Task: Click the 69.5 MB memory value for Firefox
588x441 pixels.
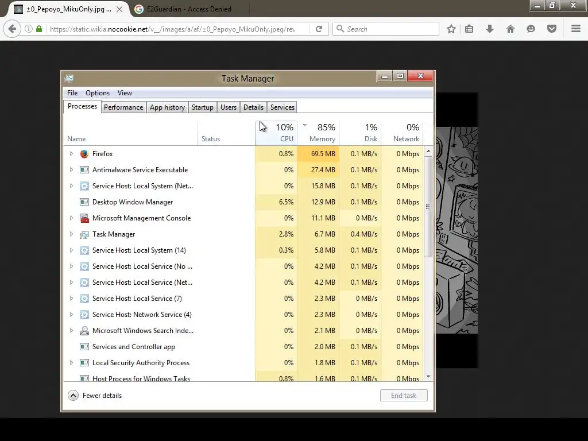Action: pyautogui.click(x=323, y=154)
